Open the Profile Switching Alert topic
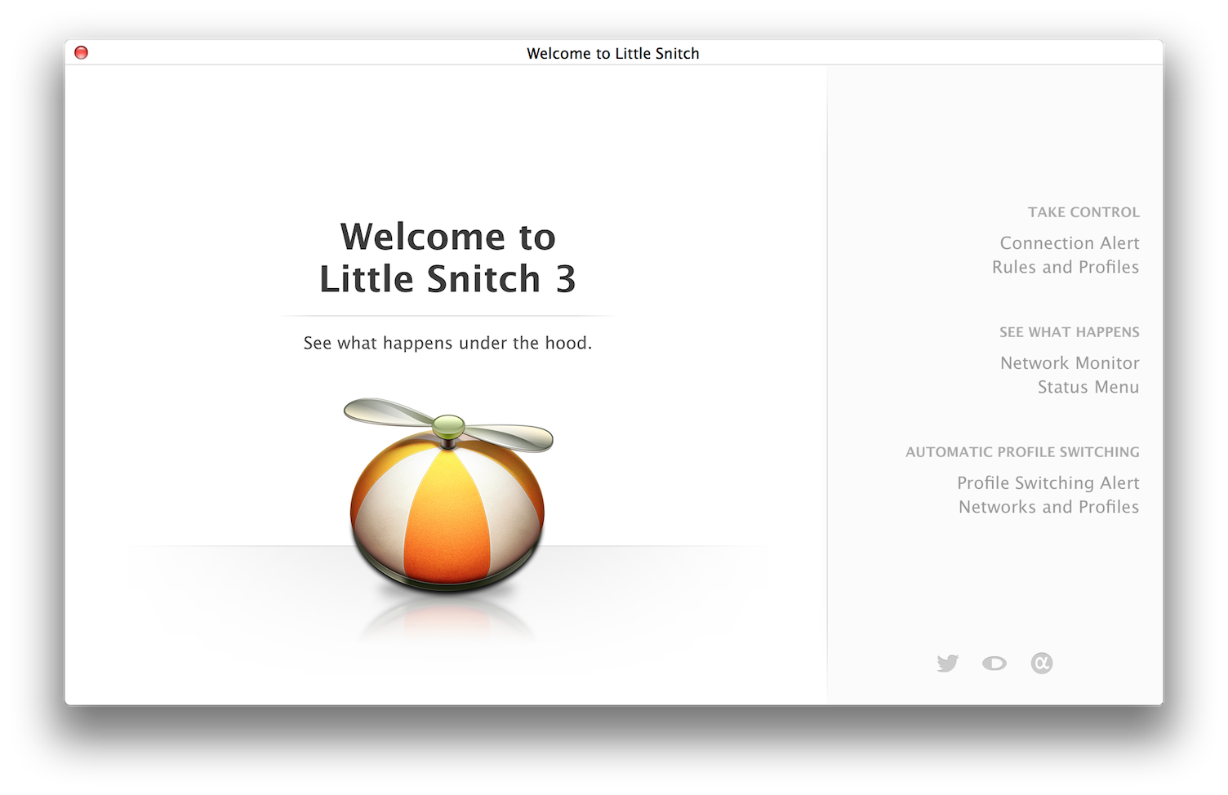 pyautogui.click(x=1048, y=483)
